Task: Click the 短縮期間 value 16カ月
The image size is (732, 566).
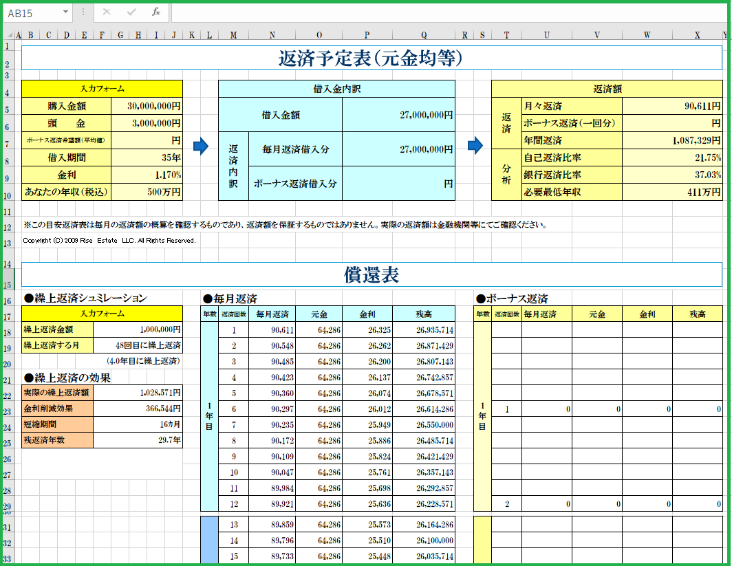Action: (x=138, y=424)
